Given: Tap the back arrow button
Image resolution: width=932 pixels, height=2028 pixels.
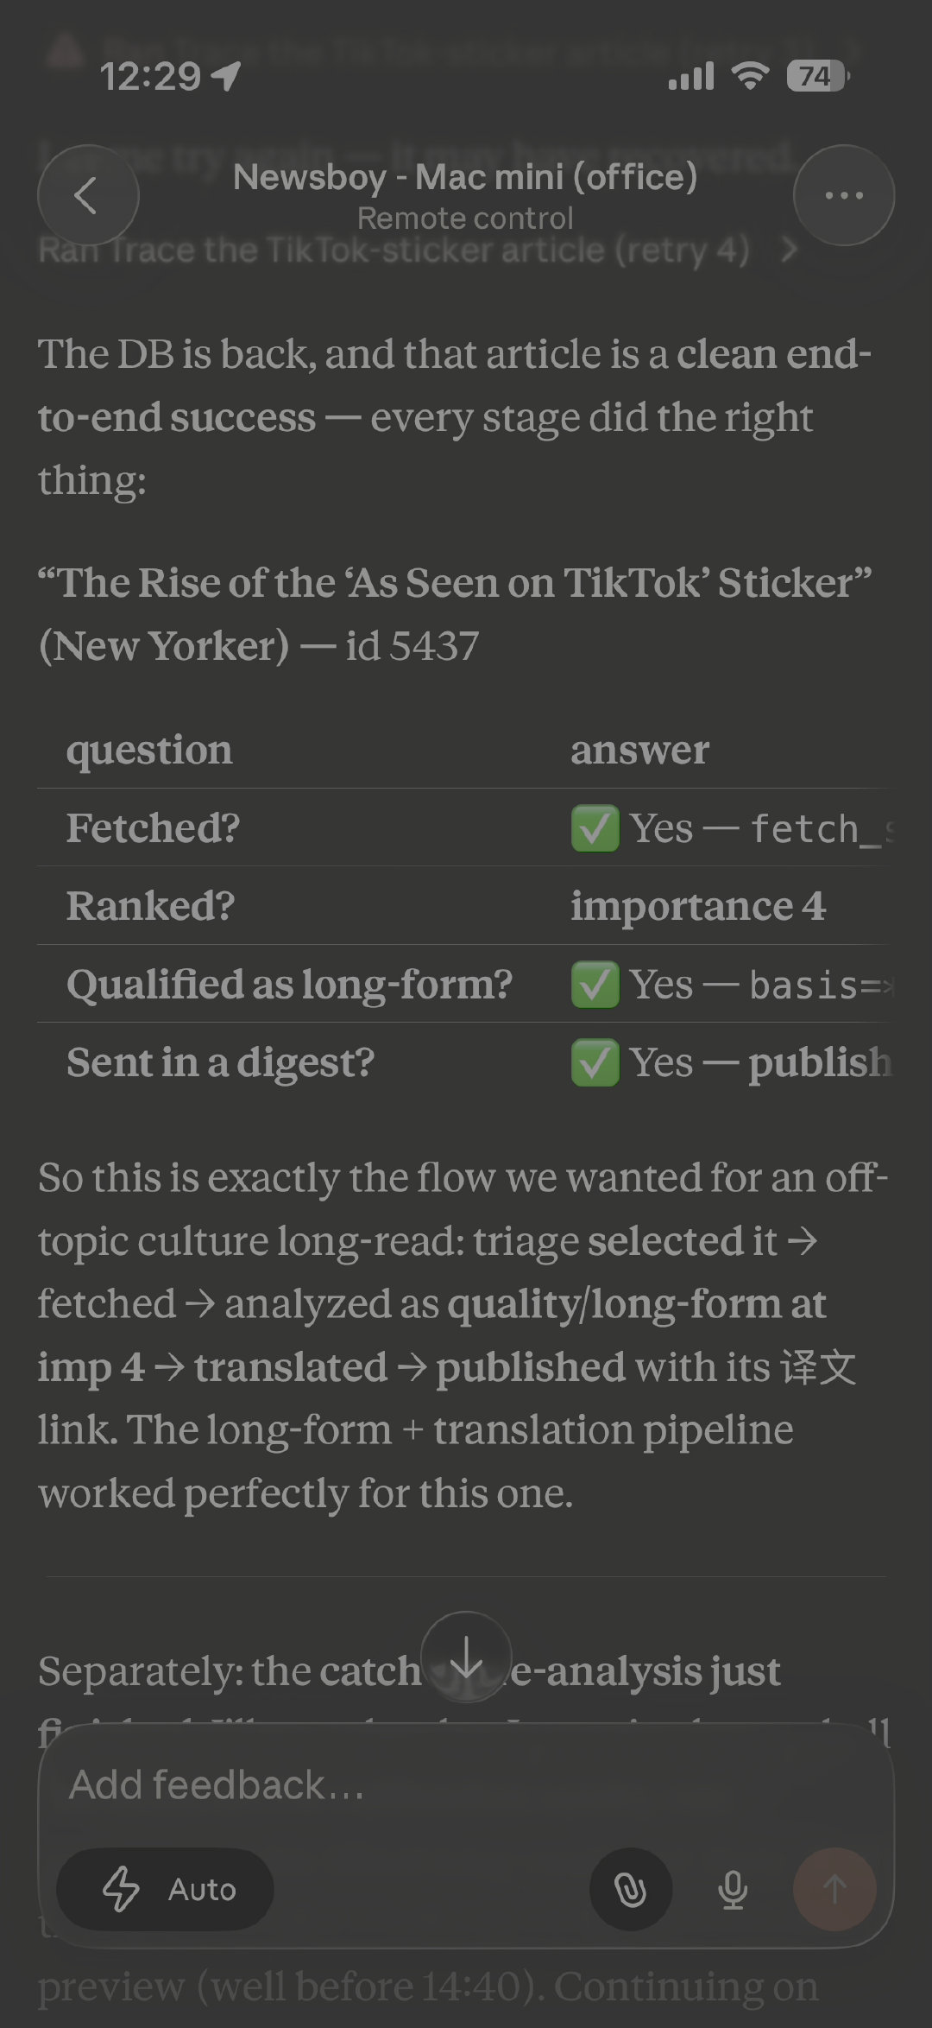Looking at the screenshot, I should point(88,195).
